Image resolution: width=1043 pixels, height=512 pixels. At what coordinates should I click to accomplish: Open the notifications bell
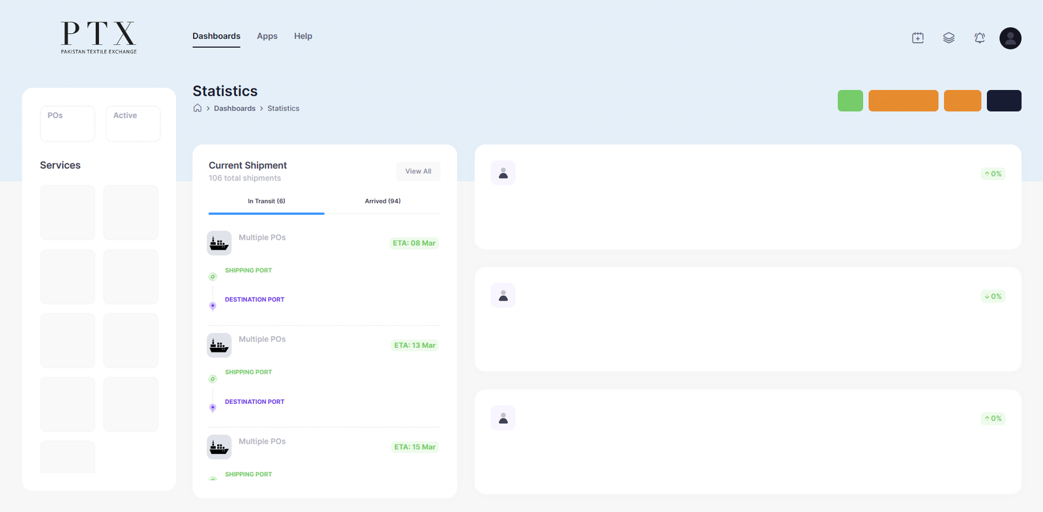click(979, 38)
